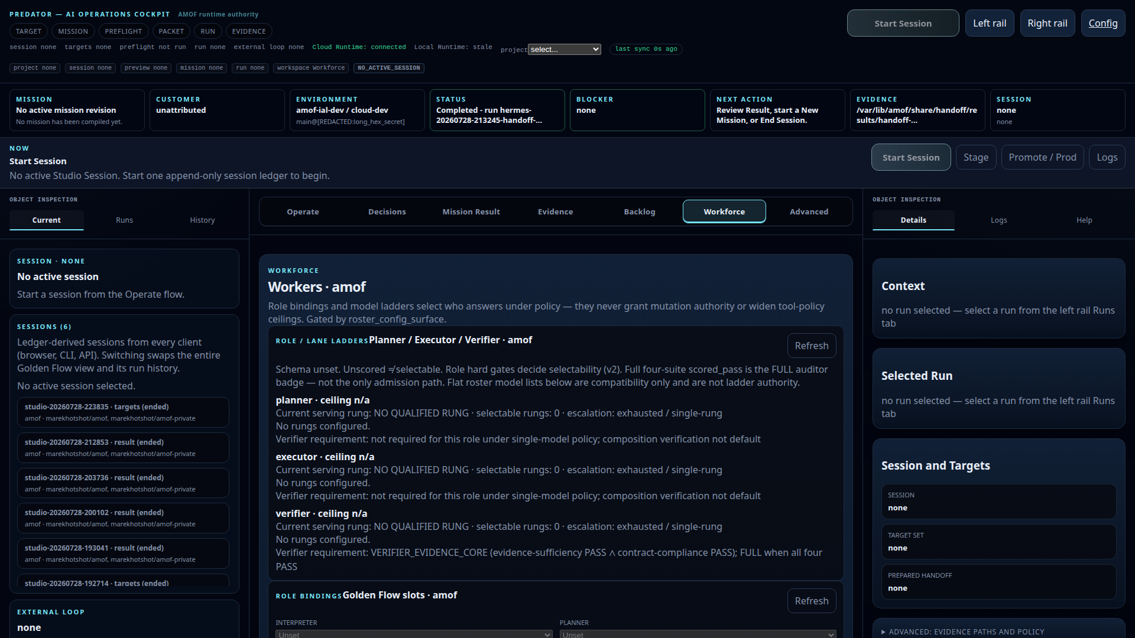Select the Workforce tab

[724, 211]
